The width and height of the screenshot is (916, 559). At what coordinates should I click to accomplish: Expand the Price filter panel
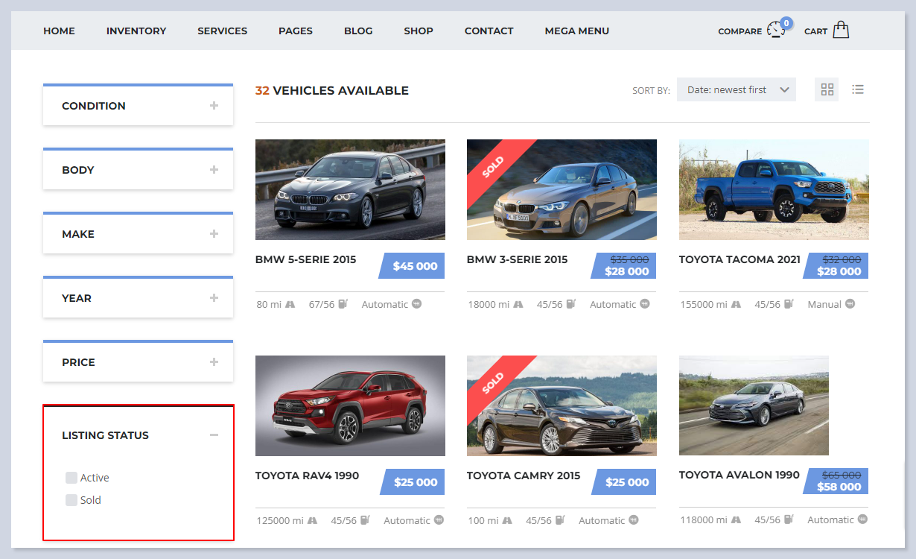(214, 362)
